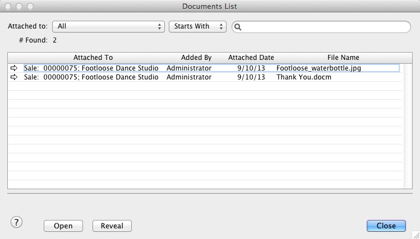Image resolution: width=420 pixels, height=239 pixels.
Task: Click arrow icon beside Footloose_waterbottle.jpg row
Action: 14,68
